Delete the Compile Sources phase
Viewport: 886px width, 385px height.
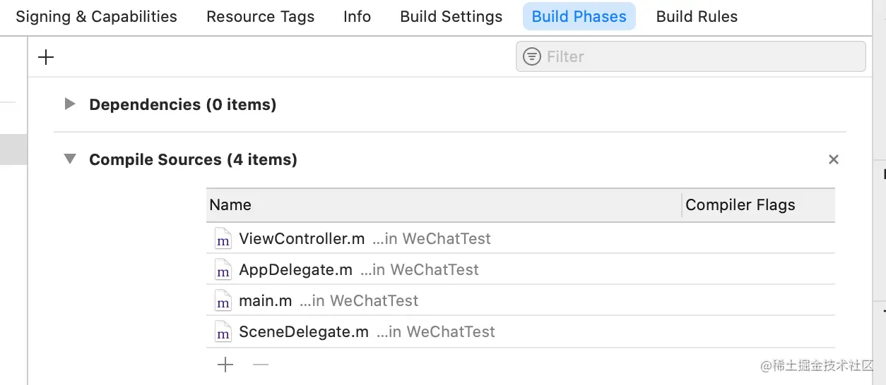834,160
